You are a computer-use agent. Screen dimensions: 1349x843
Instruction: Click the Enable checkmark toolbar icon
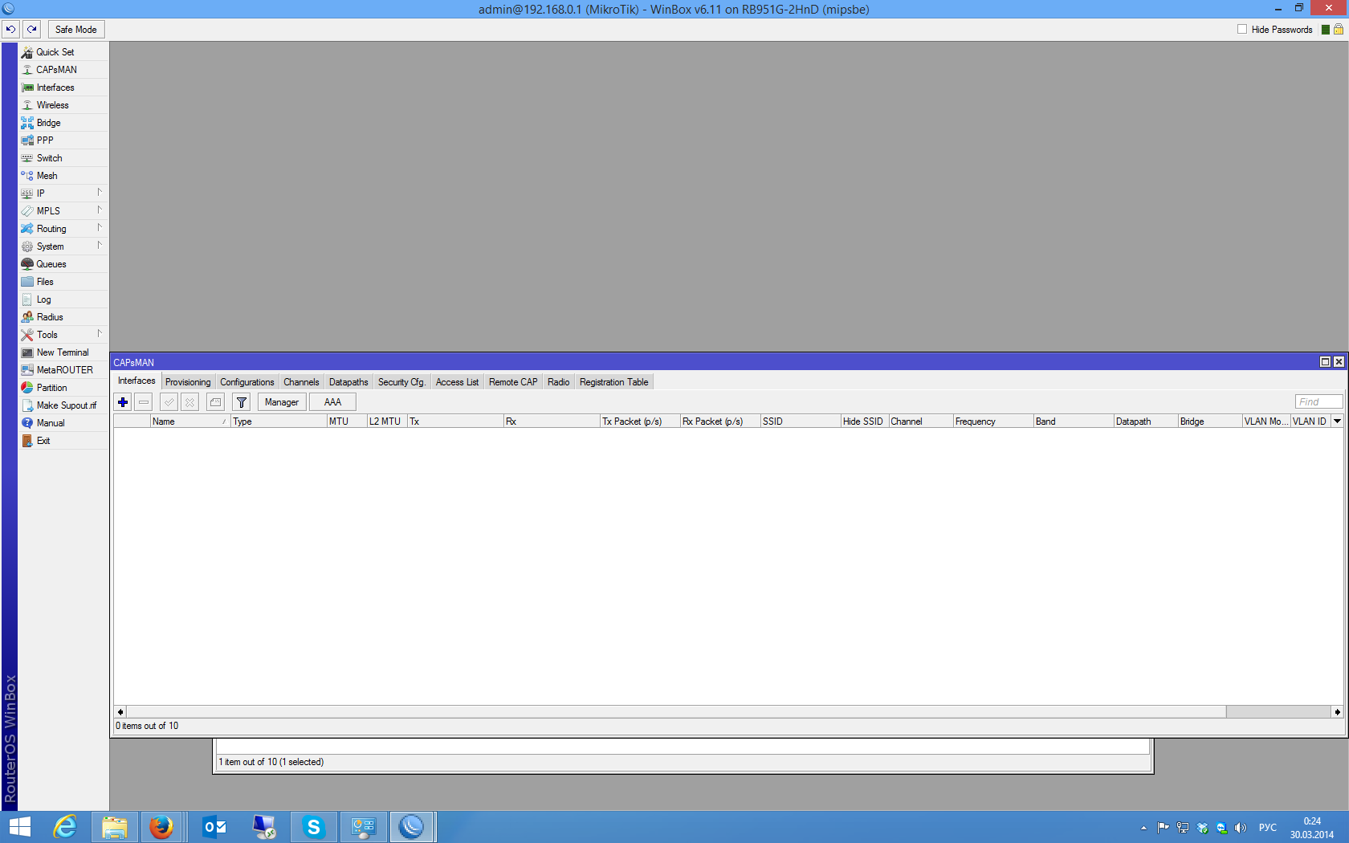169,402
